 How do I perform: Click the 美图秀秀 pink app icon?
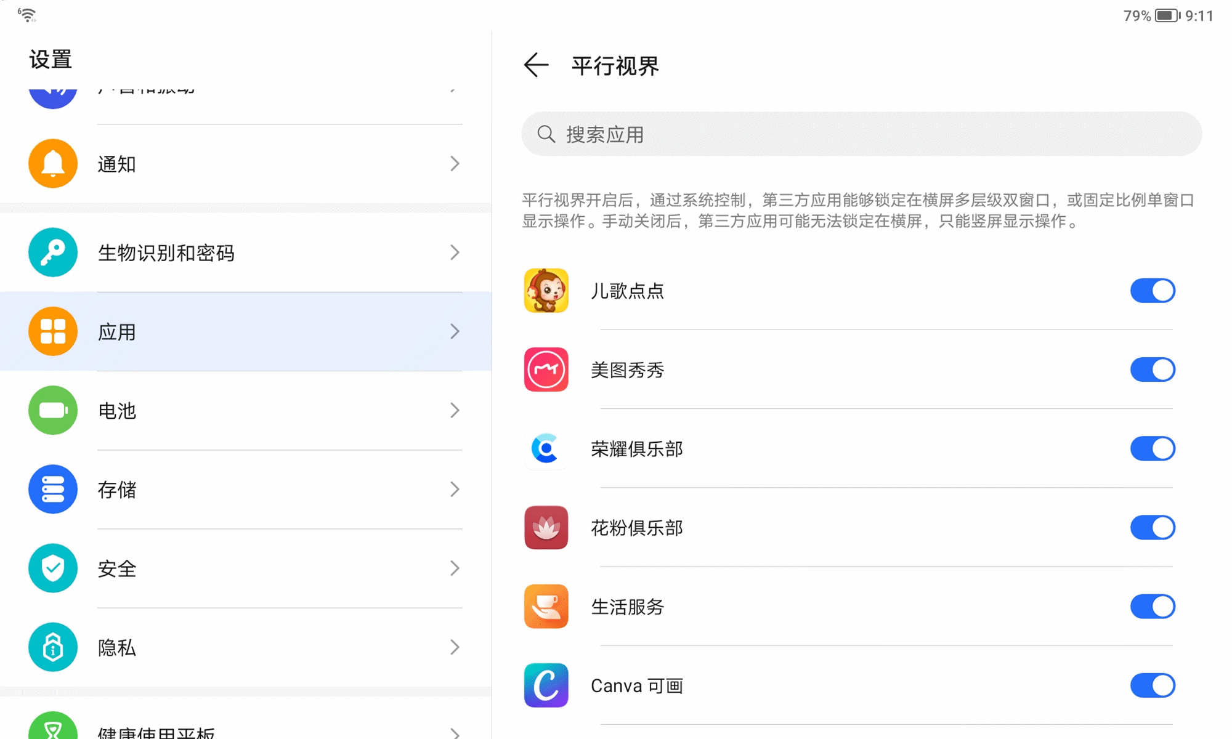pos(546,369)
